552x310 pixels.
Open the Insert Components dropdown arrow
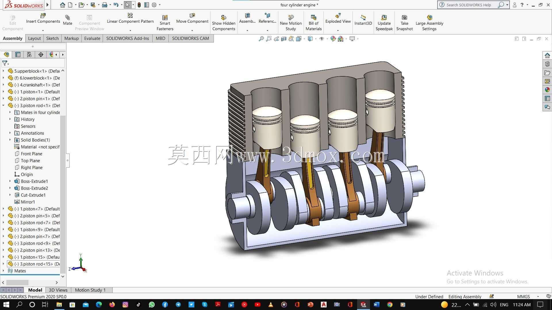click(x=43, y=30)
